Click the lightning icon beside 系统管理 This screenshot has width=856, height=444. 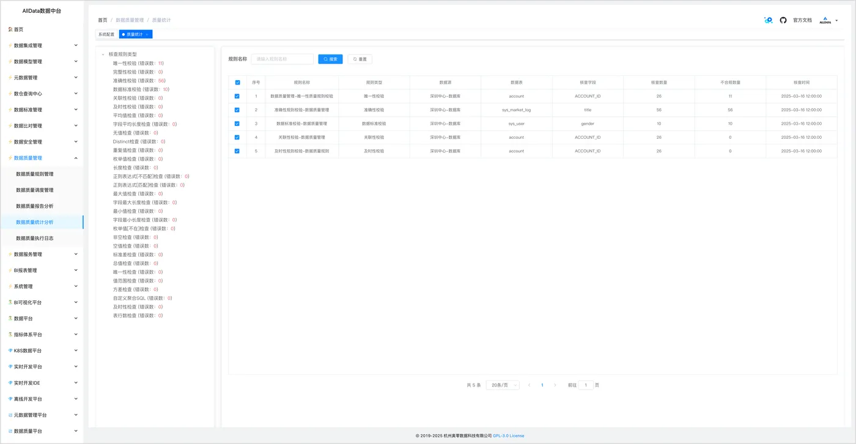tap(10, 286)
